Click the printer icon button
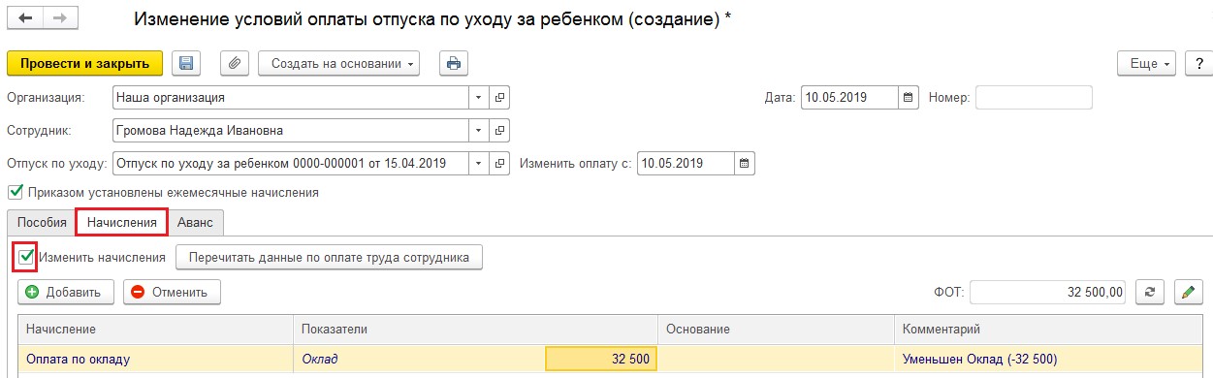The height and width of the screenshot is (378, 1213). coord(453,64)
